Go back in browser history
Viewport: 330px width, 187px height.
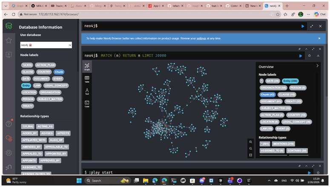tap(6, 14)
